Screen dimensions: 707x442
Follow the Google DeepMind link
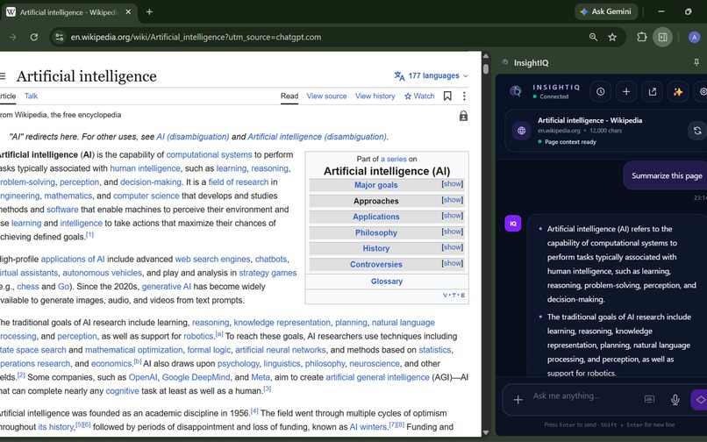pyautogui.click(x=196, y=377)
